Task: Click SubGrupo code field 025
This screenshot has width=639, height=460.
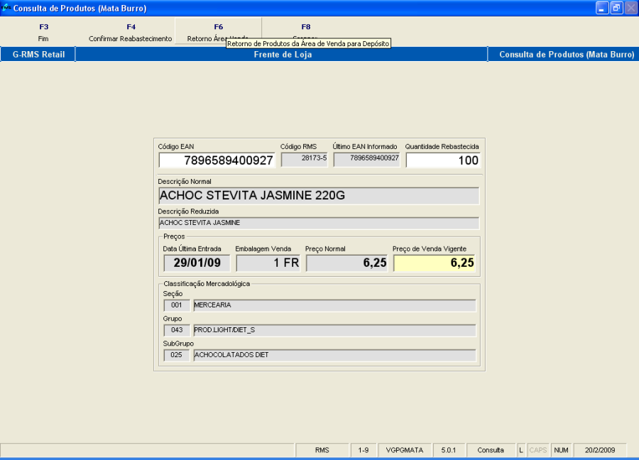Action: pyautogui.click(x=177, y=355)
